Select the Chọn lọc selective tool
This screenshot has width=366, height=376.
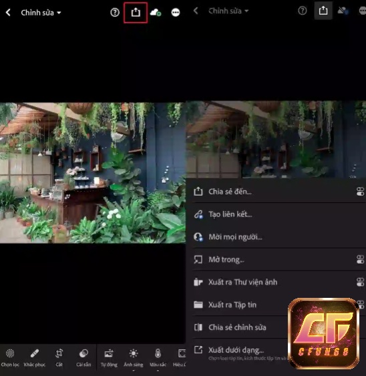tap(10, 358)
